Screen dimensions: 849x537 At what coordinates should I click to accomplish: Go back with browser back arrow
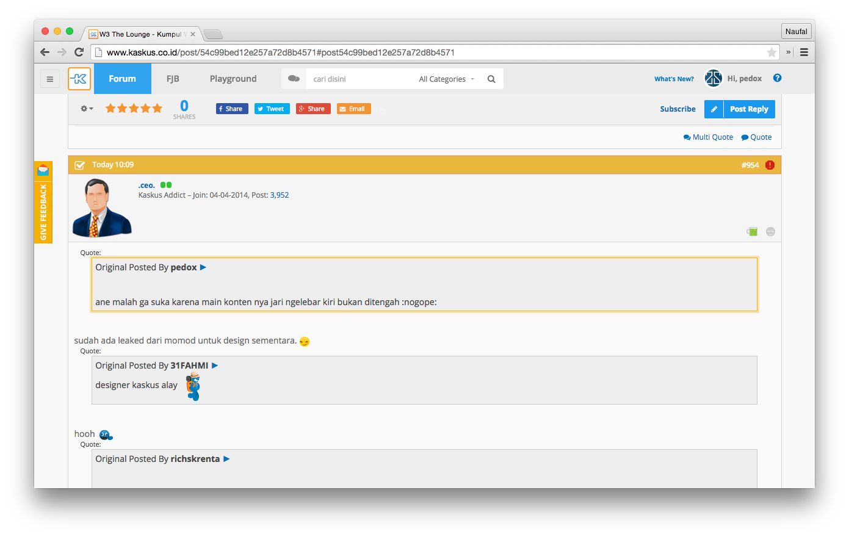(45, 52)
